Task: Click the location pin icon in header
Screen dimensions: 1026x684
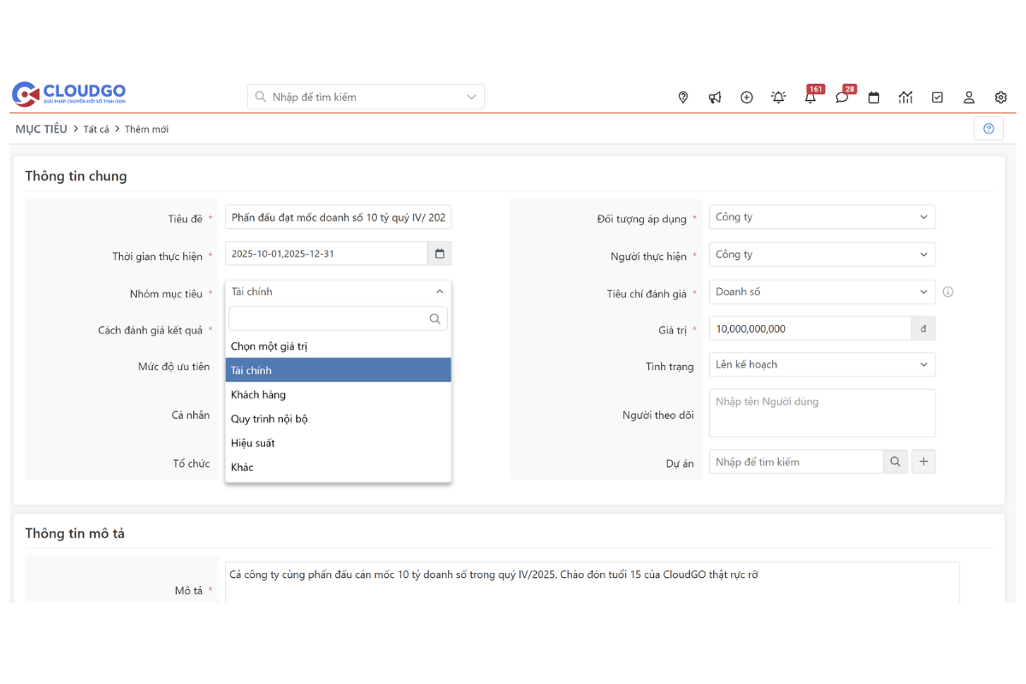Action: (682, 97)
